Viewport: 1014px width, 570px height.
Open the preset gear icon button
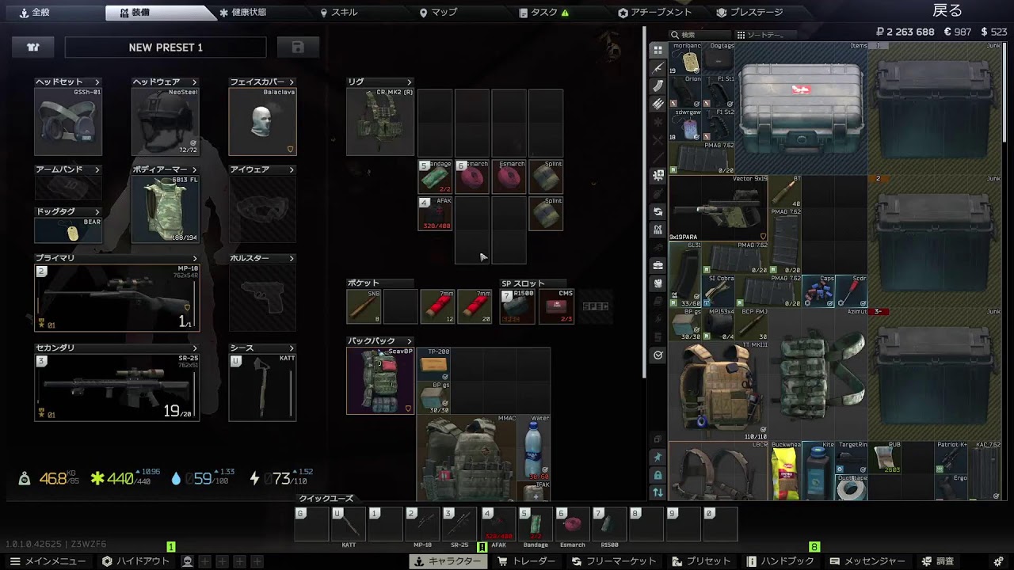coord(33,47)
